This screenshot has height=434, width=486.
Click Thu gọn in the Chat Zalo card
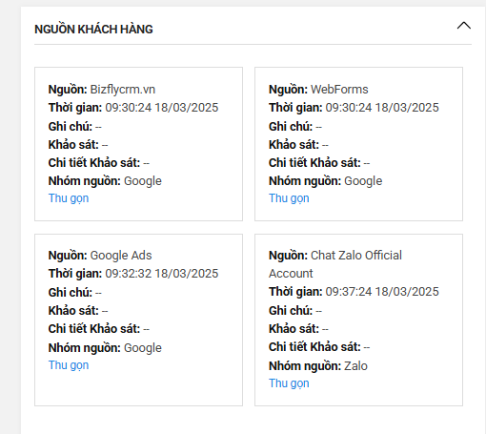289,383
